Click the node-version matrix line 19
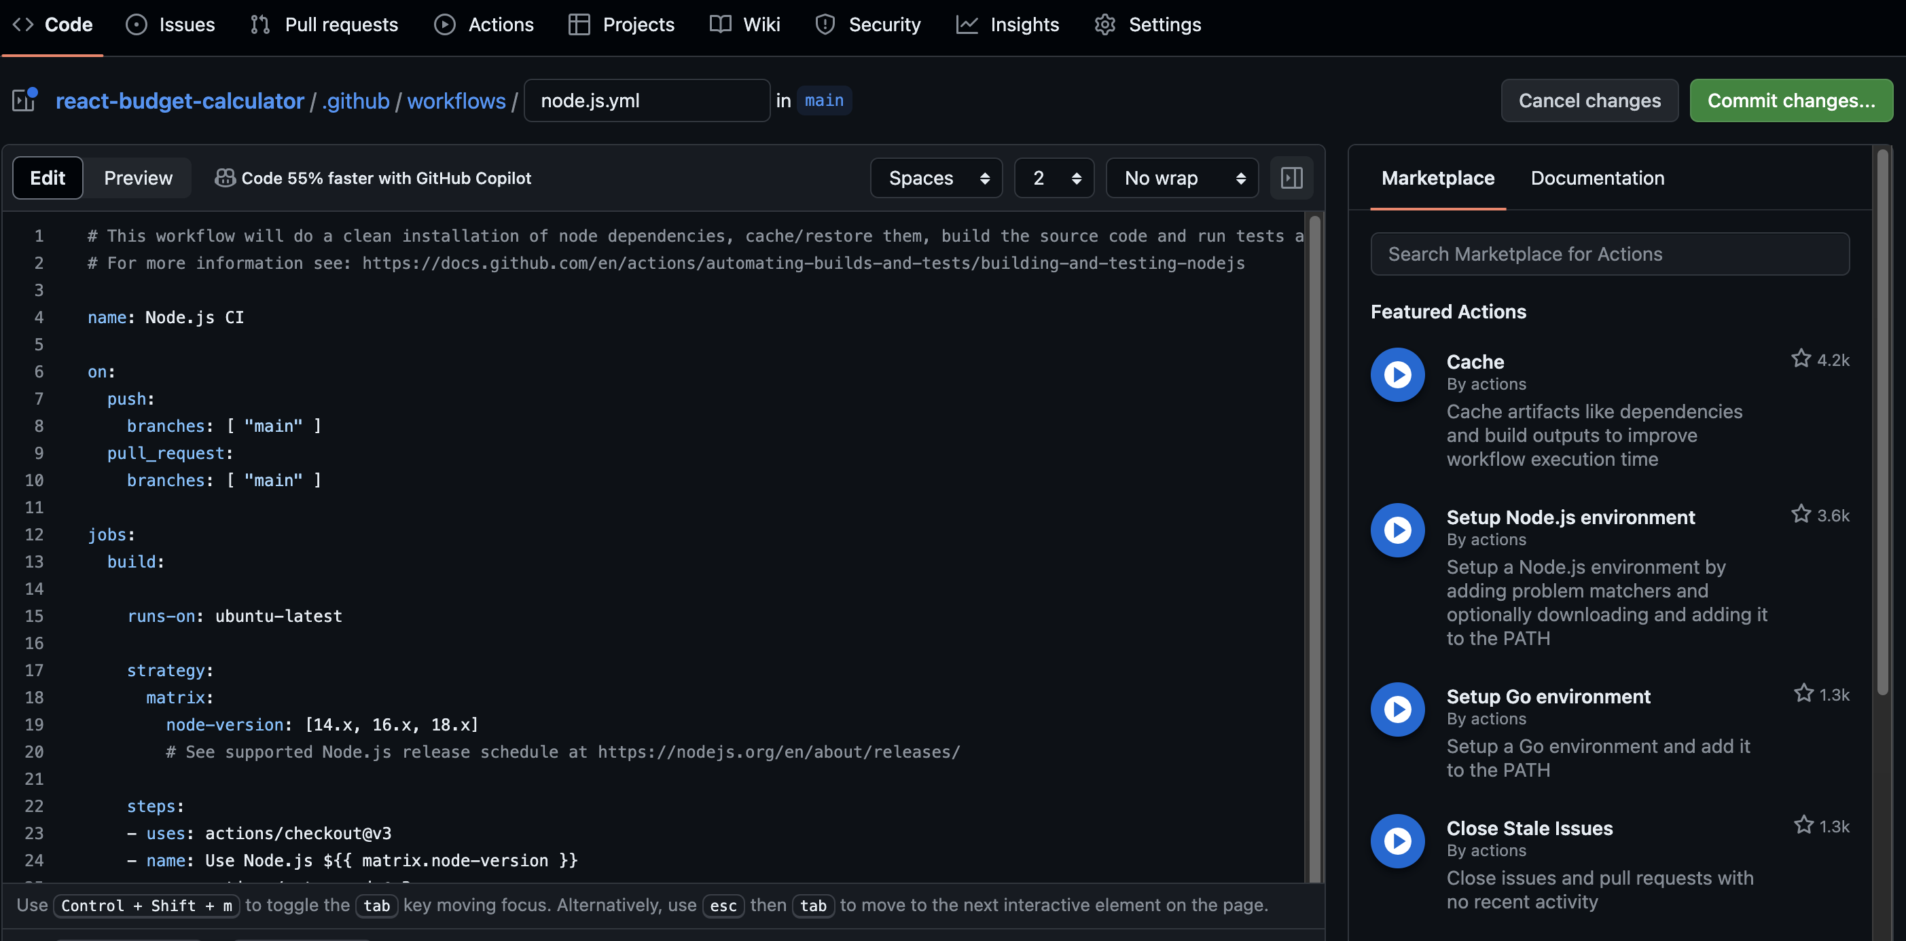This screenshot has width=1906, height=941. click(322, 725)
